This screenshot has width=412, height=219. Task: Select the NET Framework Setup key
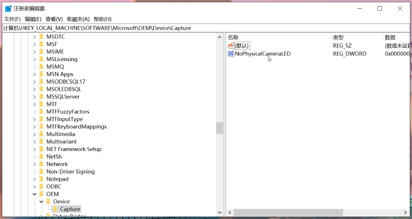click(74, 149)
